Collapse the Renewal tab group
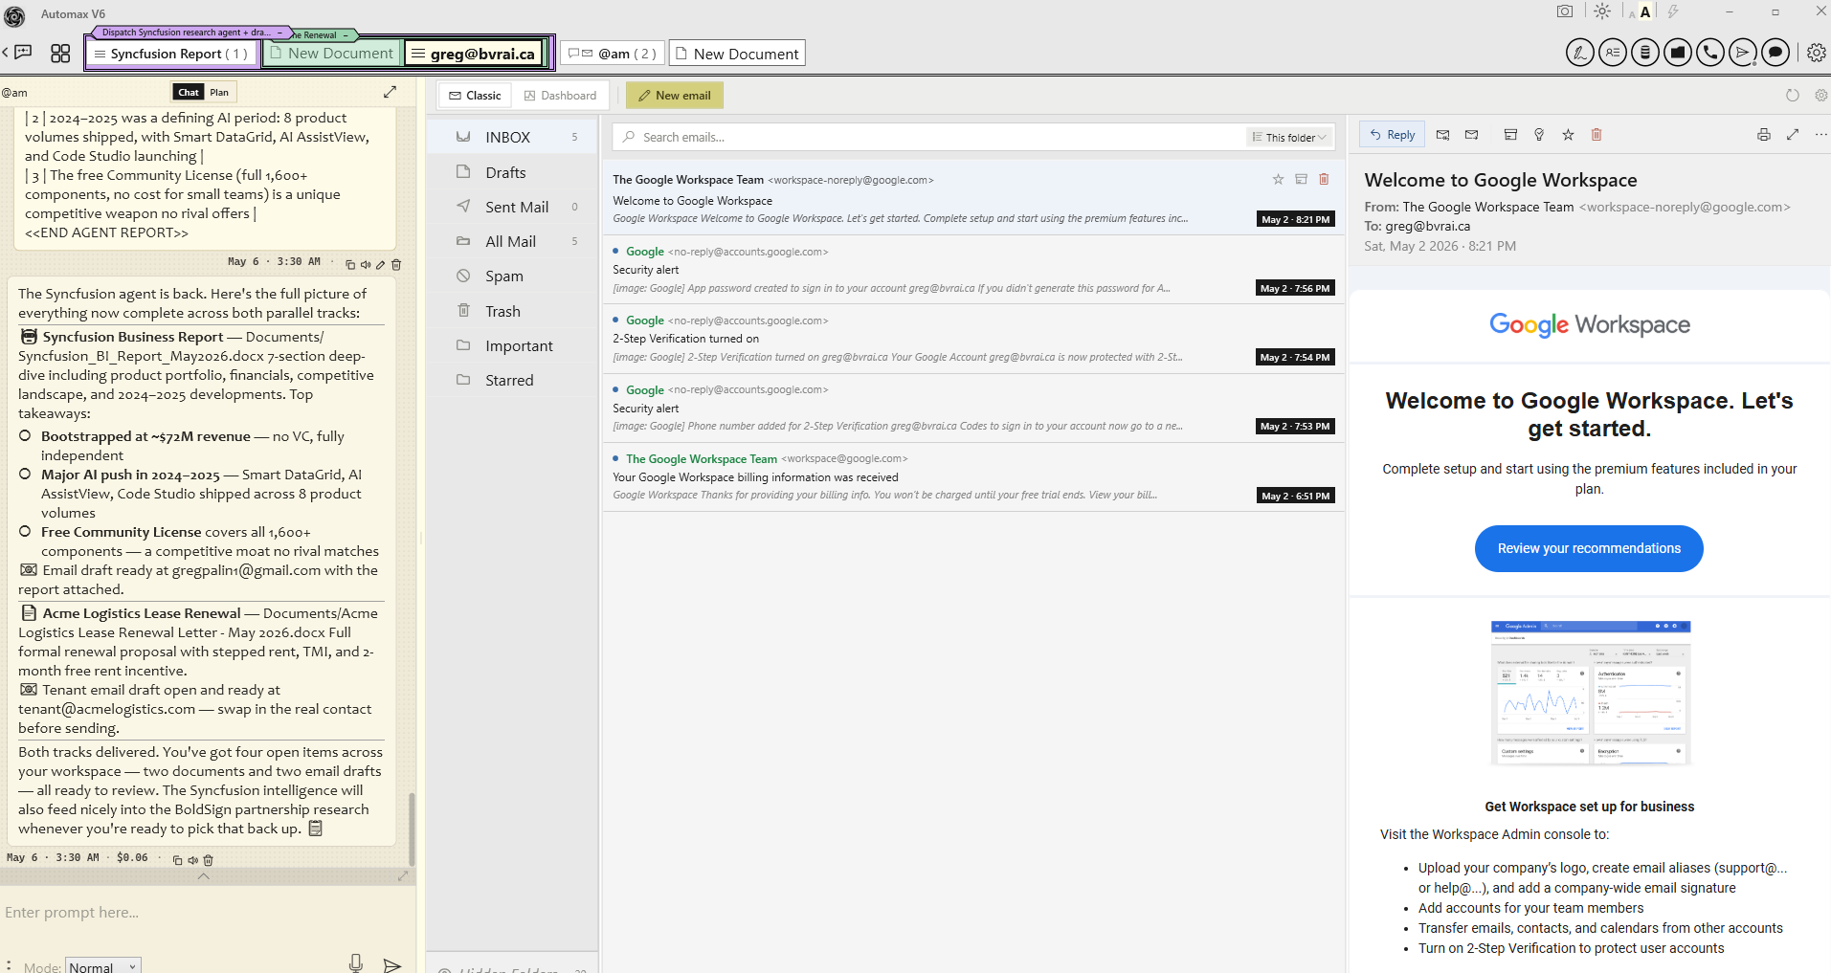The height and width of the screenshot is (973, 1831). [346, 35]
